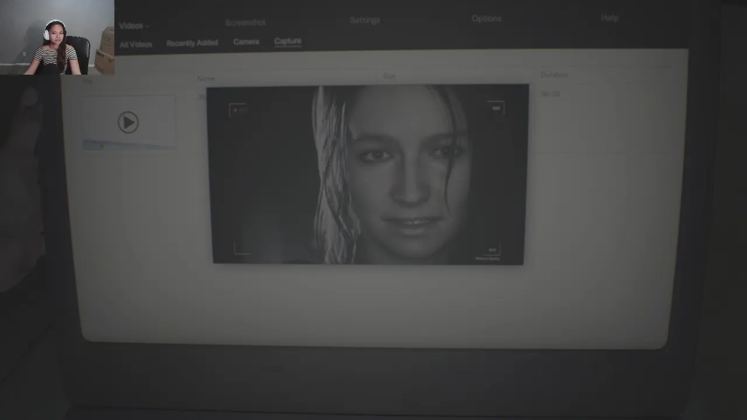Select the Capture tab

point(288,41)
